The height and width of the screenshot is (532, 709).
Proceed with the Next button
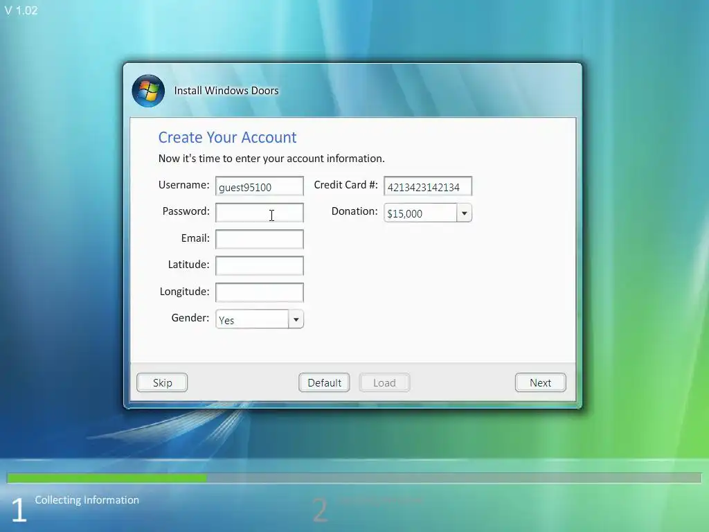[540, 382]
